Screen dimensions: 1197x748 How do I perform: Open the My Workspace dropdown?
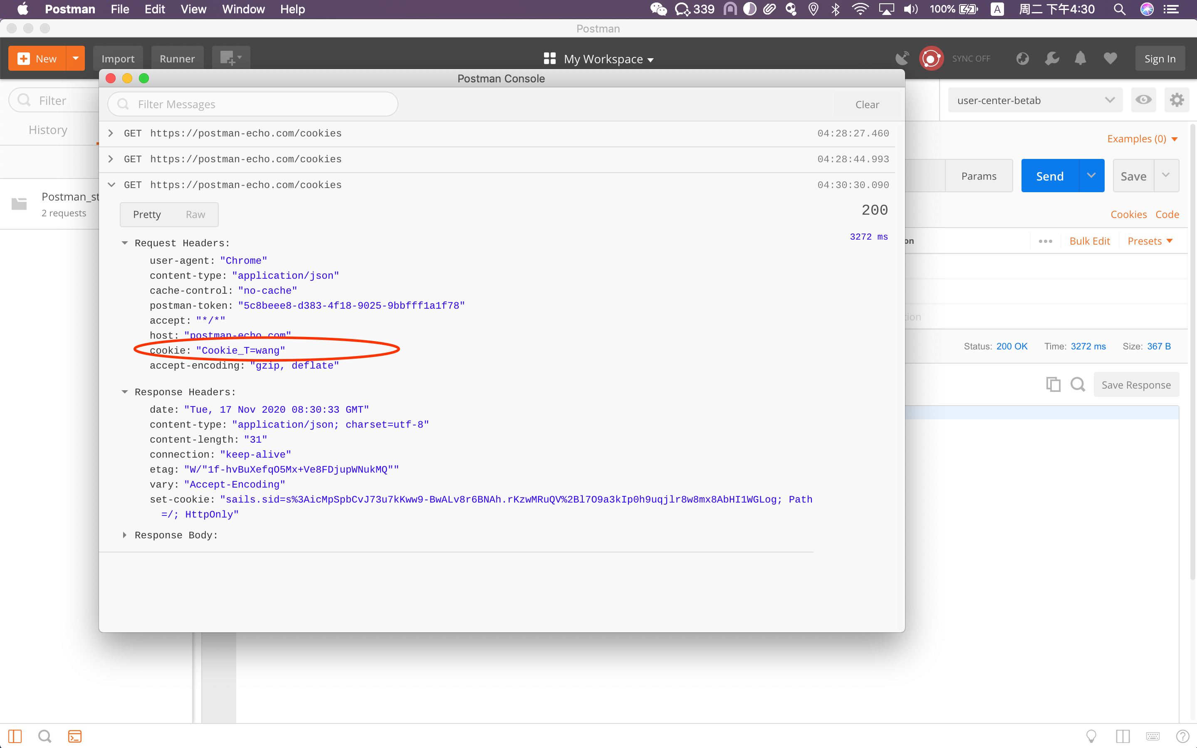pyautogui.click(x=599, y=59)
